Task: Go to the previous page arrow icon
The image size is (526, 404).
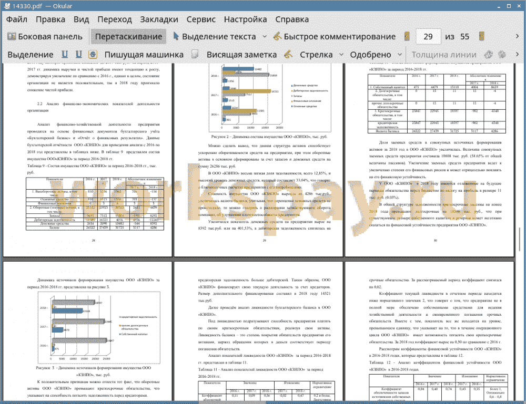Action: (x=407, y=36)
